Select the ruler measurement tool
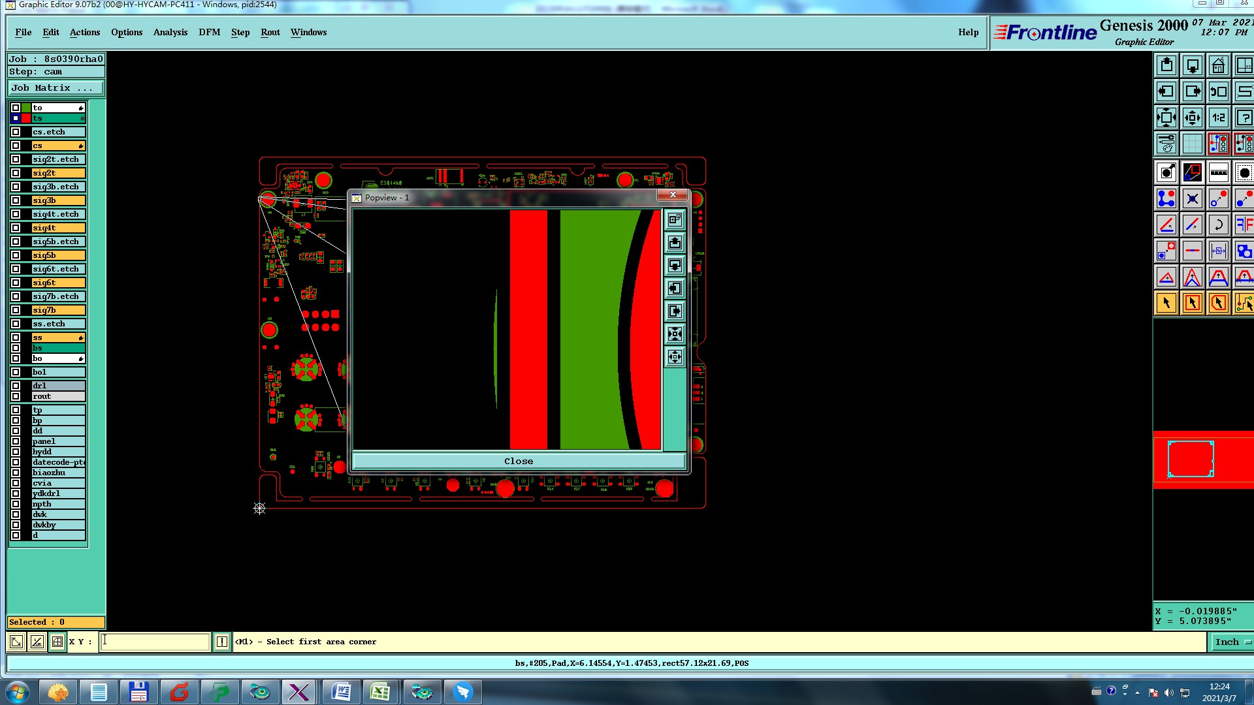Viewport: 1254px width, 705px height. tap(1218, 173)
